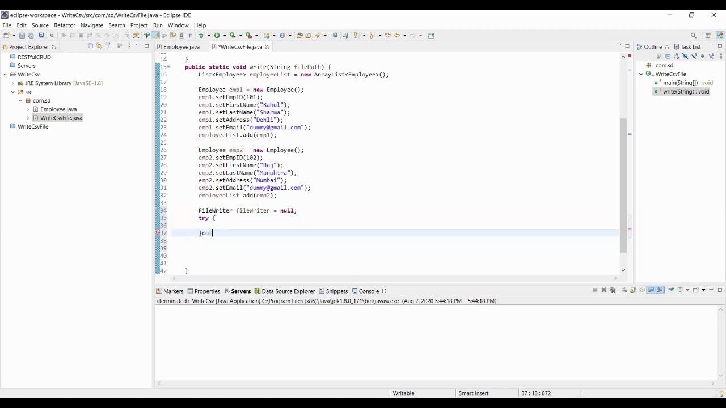Close the WriteCsvFile.java editor tab
The width and height of the screenshot is (726, 408).
pyautogui.click(x=267, y=46)
